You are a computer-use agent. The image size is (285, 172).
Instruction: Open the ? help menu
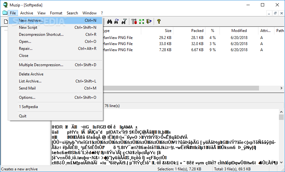102,13
